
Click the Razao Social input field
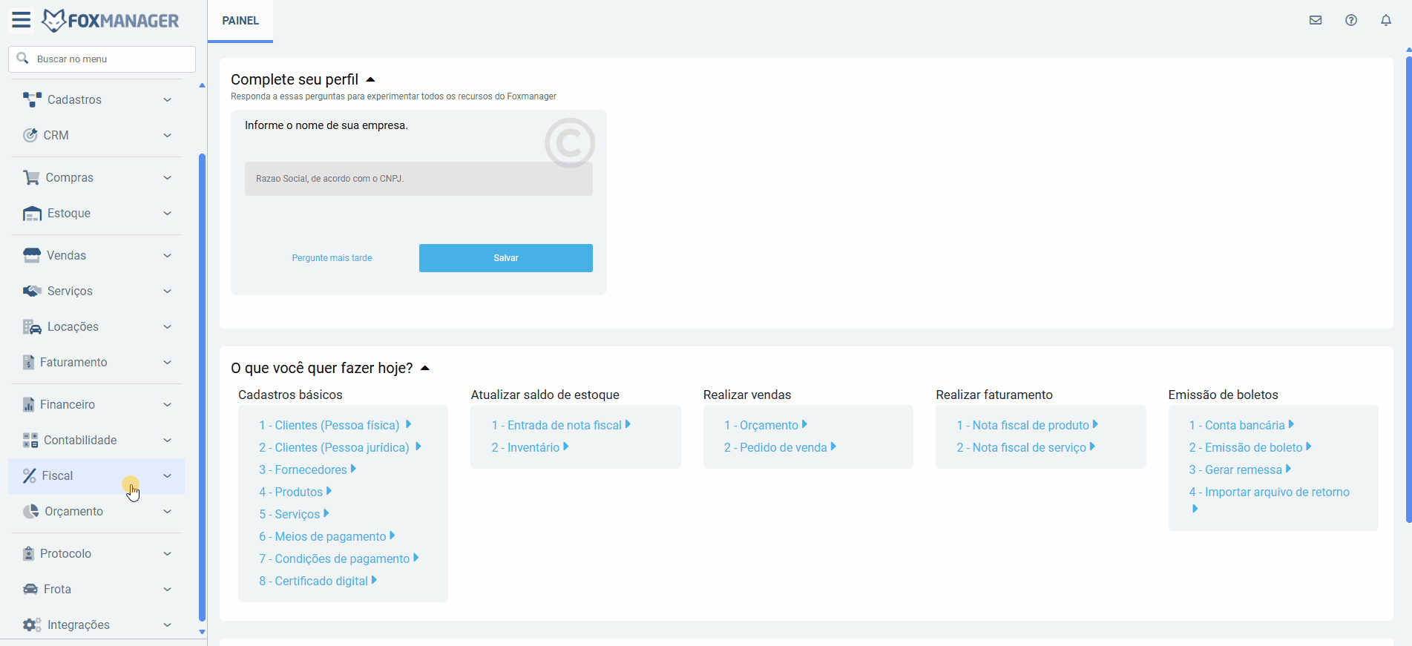418,179
